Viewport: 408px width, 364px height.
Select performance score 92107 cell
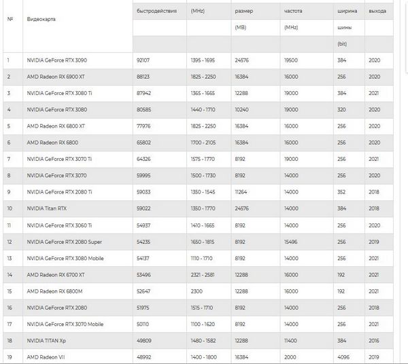click(x=143, y=60)
